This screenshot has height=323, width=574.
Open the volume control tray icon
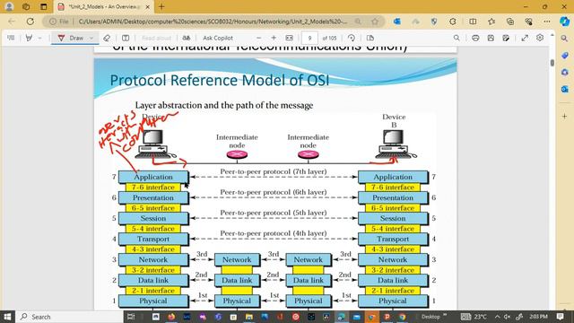tap(507, 317)
